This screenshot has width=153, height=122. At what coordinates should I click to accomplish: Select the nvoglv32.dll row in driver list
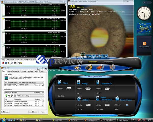[x=23, y=106]
